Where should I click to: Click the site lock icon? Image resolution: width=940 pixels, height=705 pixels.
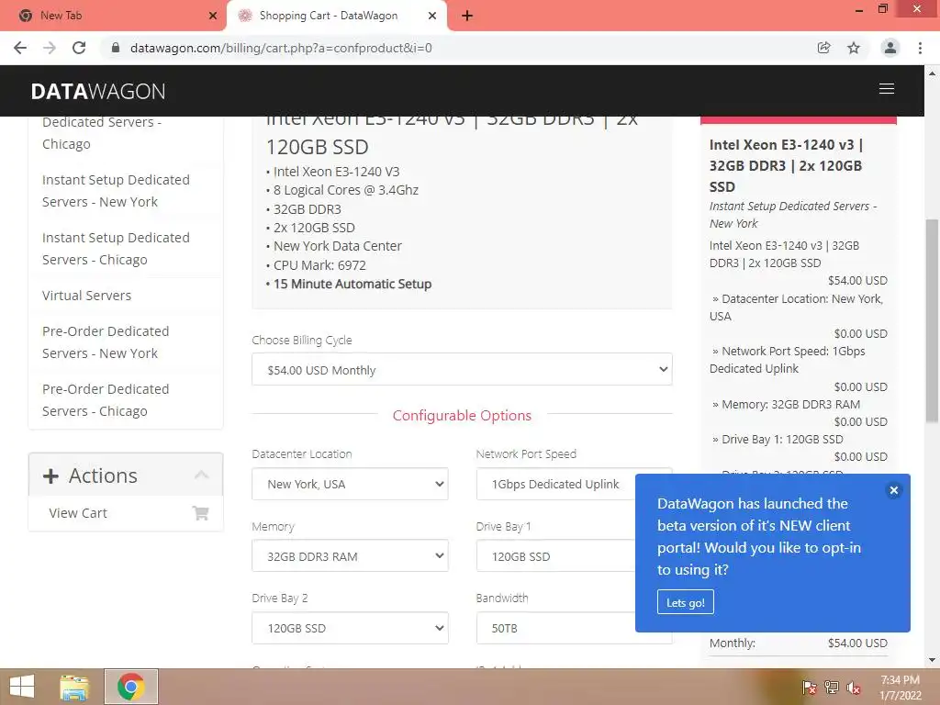tap(116, 48)
